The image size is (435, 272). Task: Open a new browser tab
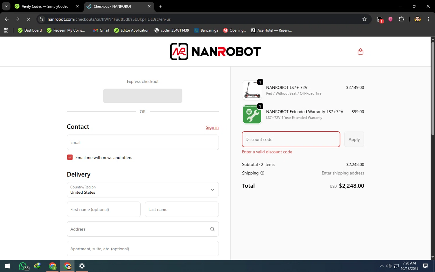click(x=160, y=6)
